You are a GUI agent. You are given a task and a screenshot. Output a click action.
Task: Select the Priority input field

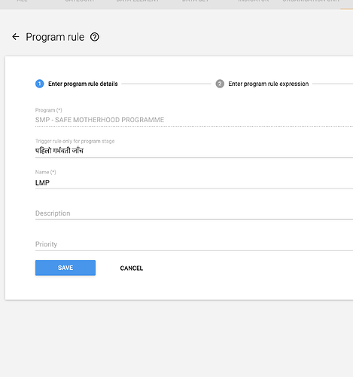[194, 244]
